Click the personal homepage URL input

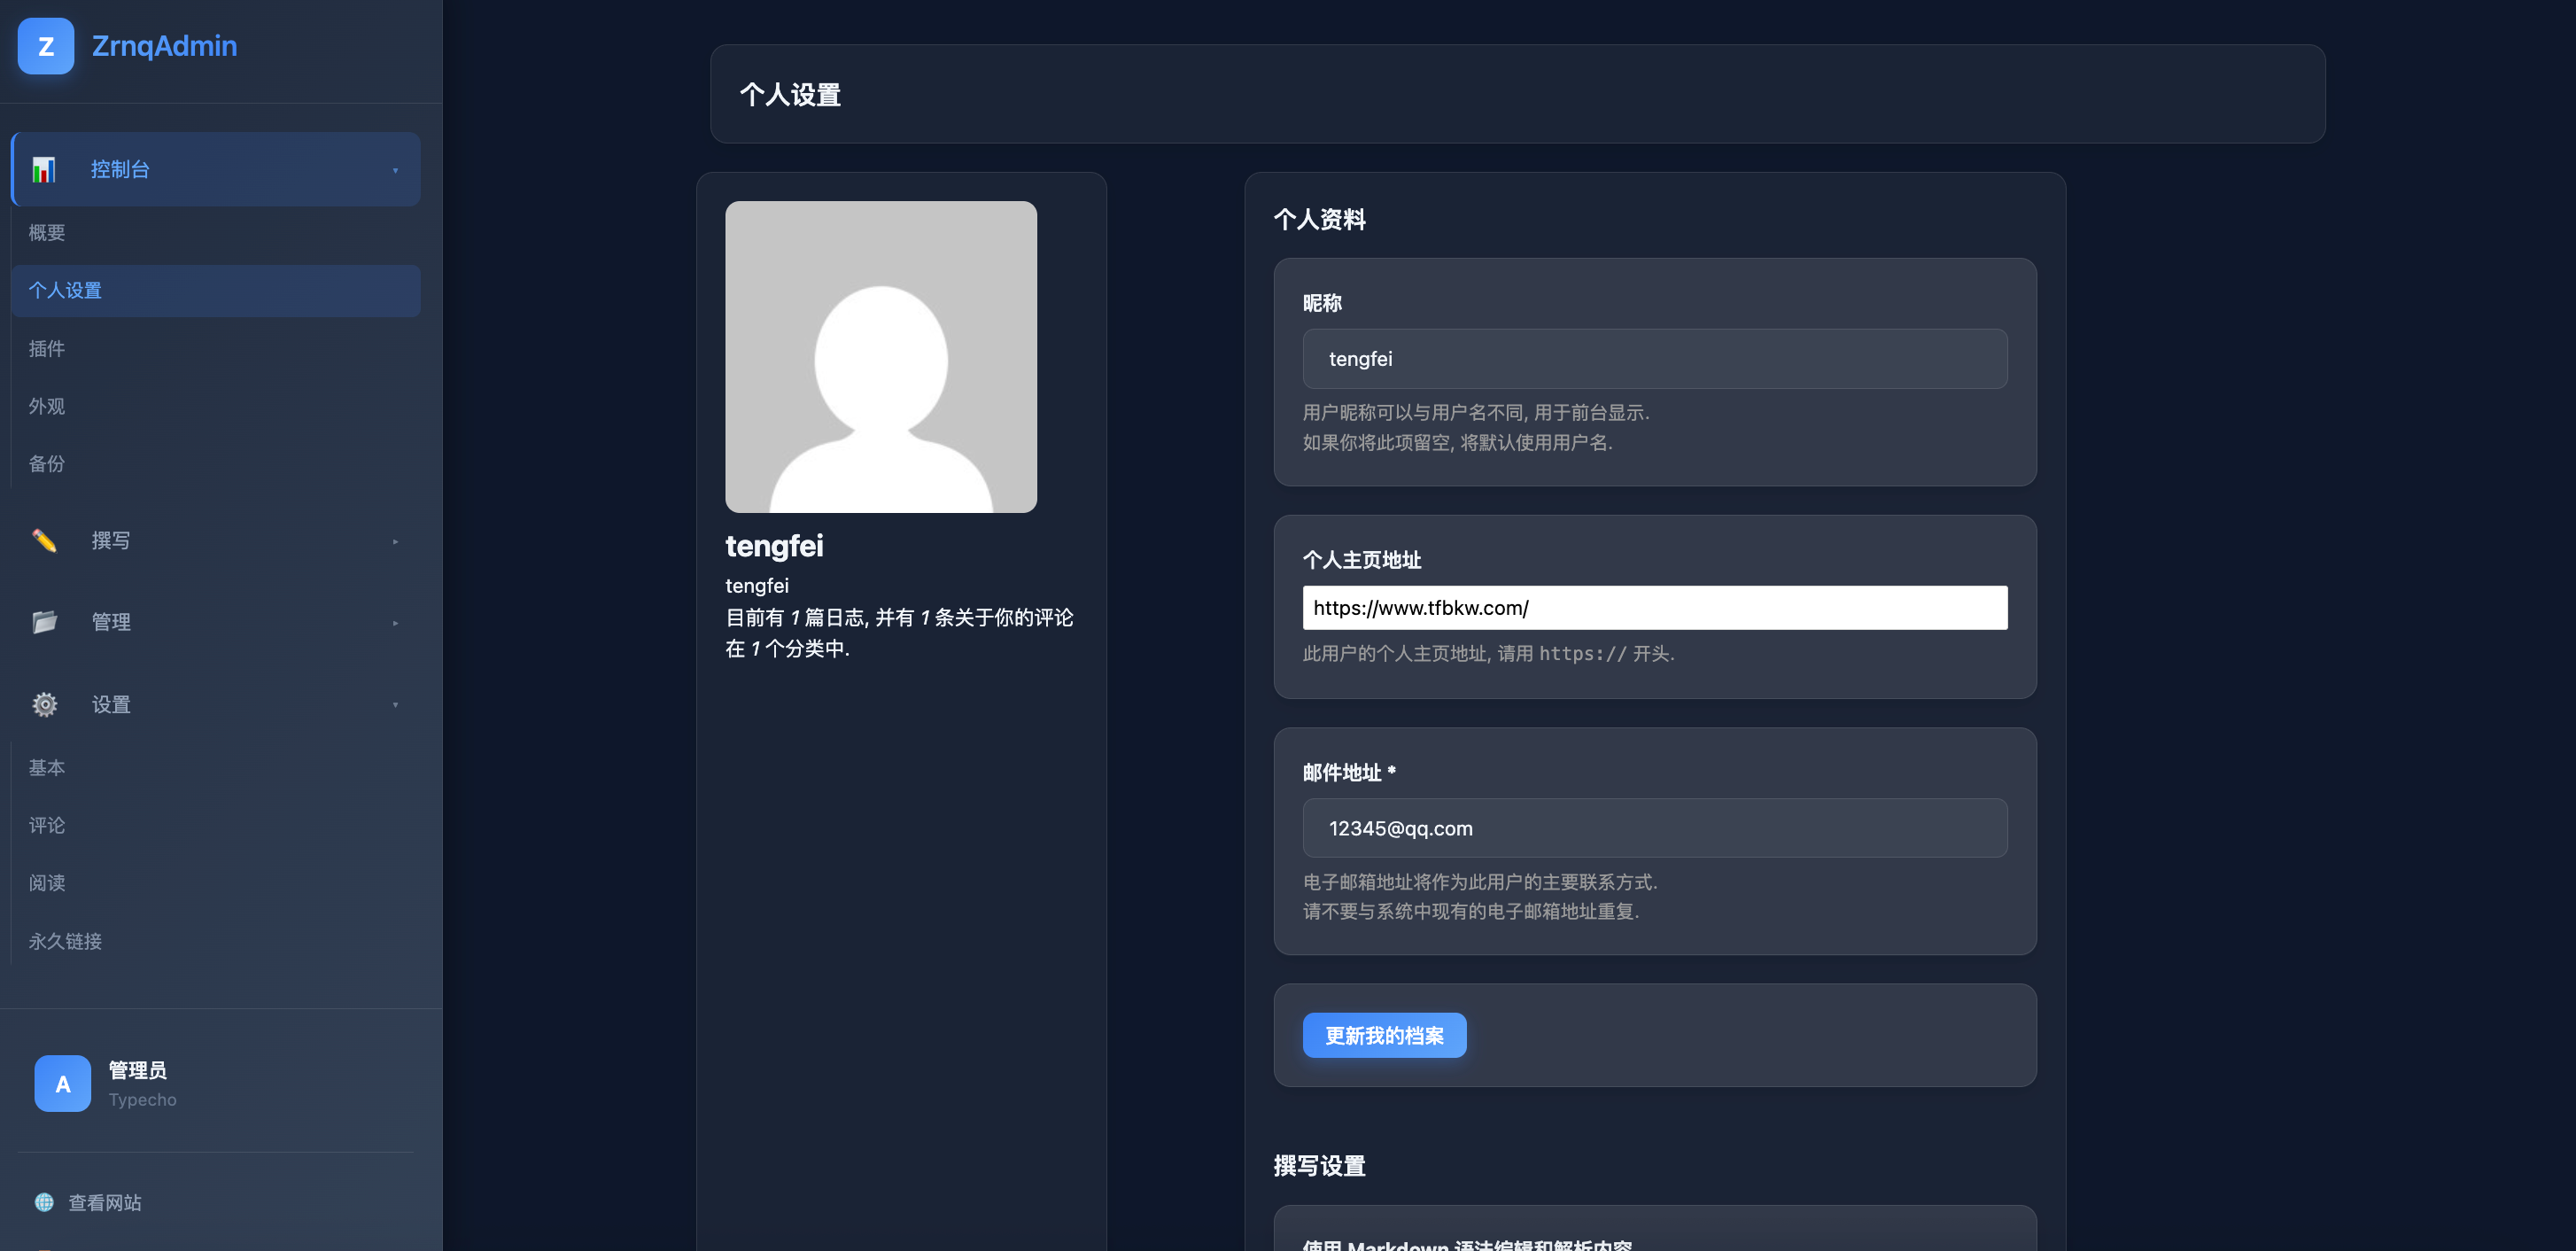pos(1654,607)
